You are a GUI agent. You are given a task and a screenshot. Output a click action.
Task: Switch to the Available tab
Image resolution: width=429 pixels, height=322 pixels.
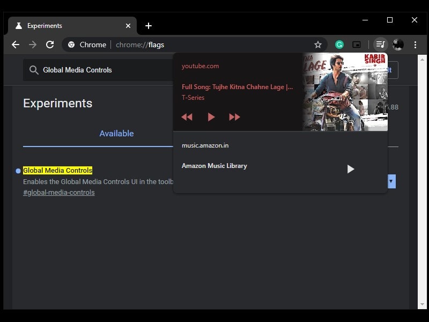[x=116, y=133]
